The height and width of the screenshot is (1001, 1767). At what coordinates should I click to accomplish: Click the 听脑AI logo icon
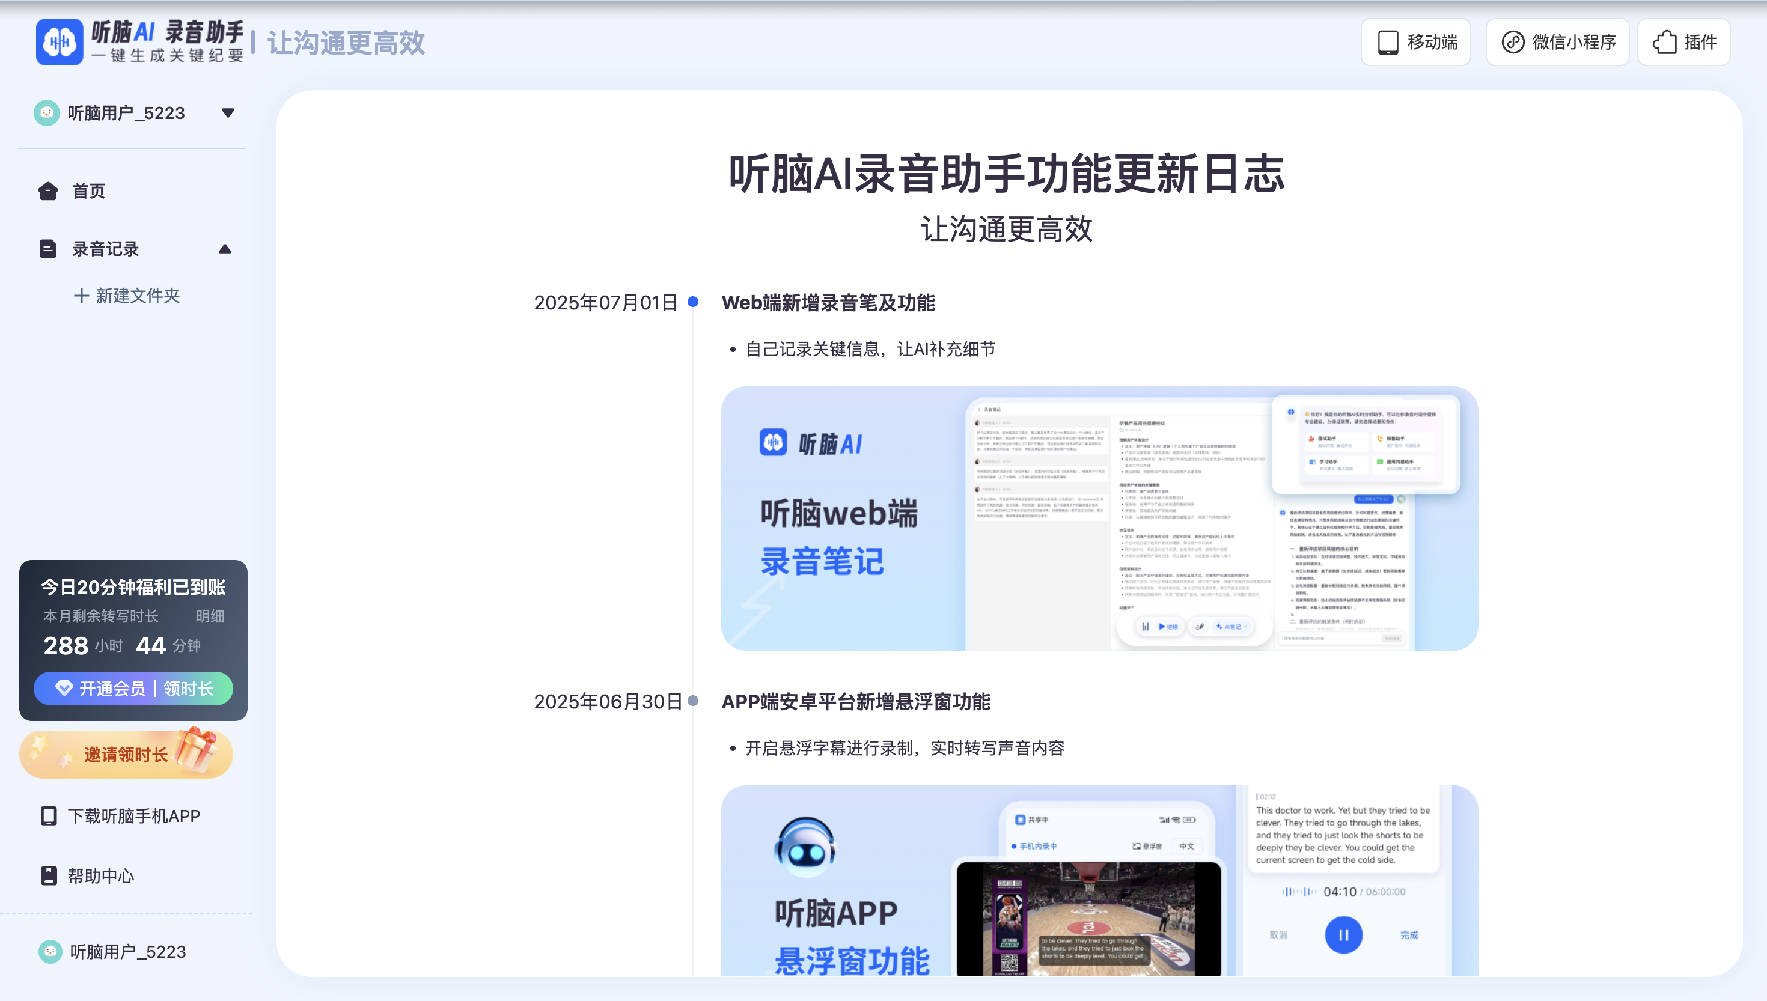[x=59, y=42]
